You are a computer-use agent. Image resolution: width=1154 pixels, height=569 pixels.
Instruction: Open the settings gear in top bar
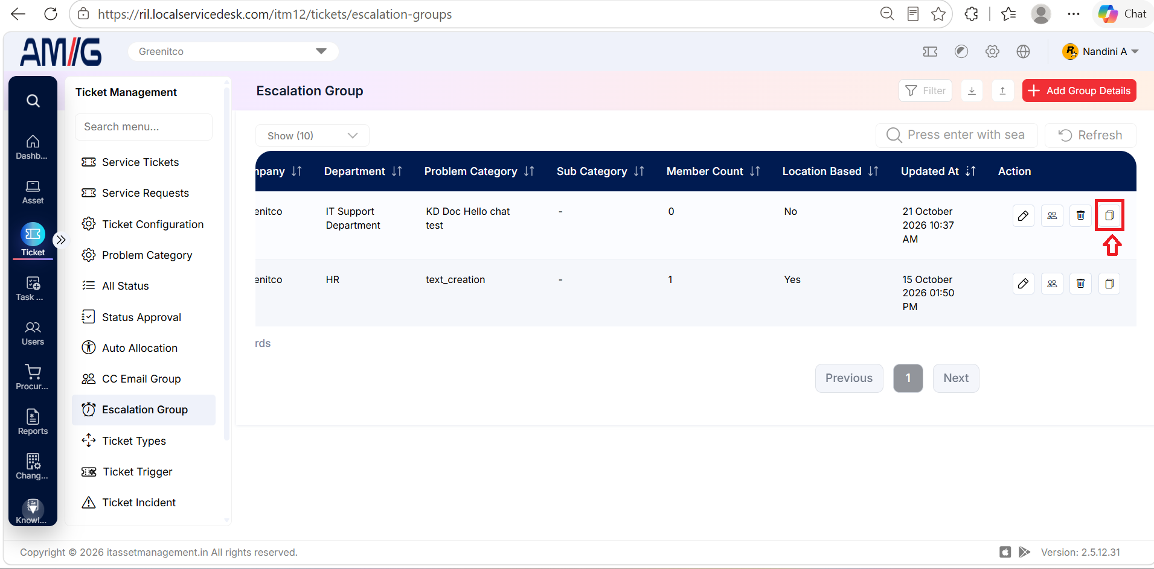992,51
